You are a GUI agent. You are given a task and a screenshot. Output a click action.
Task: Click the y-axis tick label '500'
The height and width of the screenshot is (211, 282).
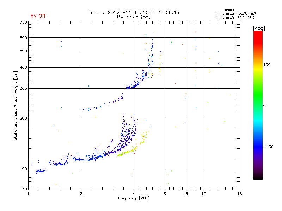click(23, 51)
